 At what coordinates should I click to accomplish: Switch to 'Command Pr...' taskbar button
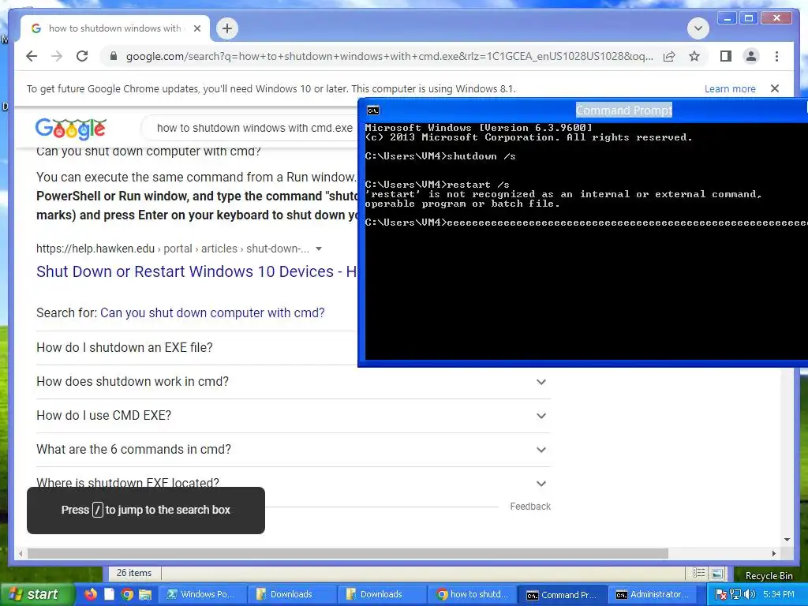coord(562,595)
